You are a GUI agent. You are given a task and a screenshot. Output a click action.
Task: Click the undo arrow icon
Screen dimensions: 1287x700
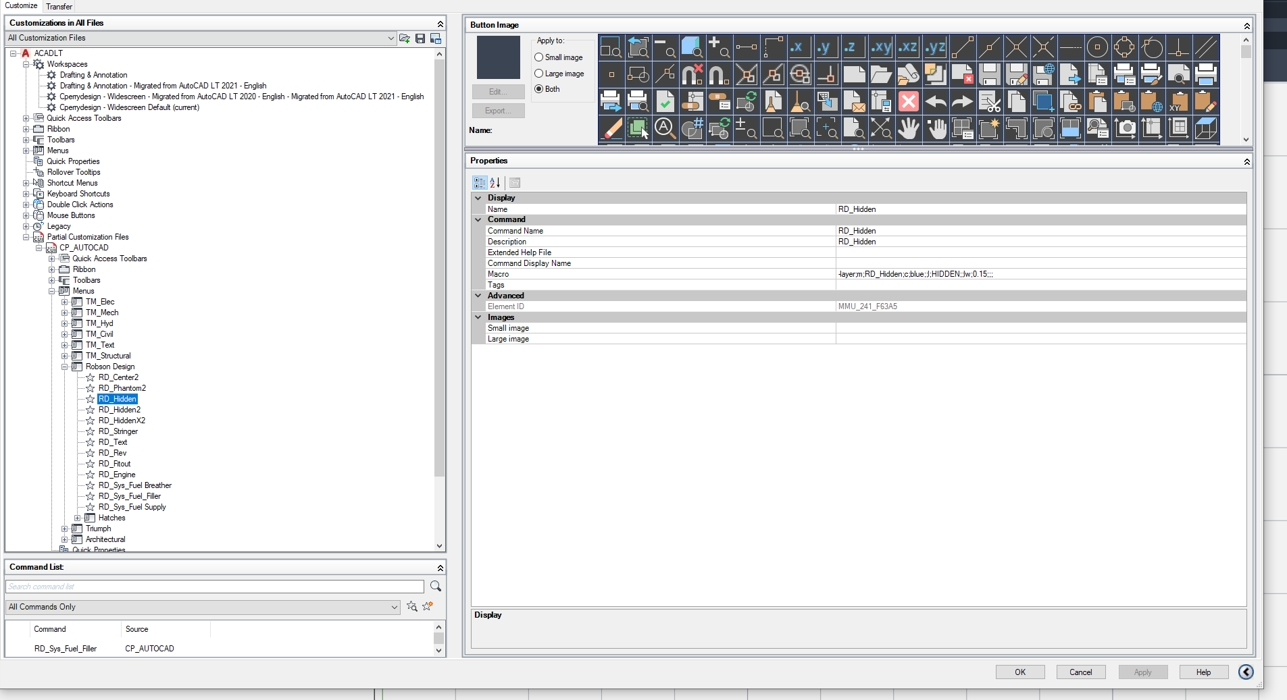(936, 101)
